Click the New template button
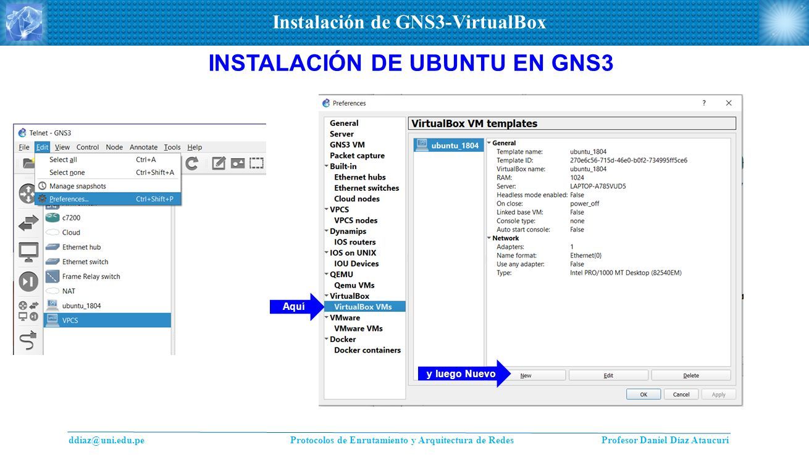 [526, 375]
